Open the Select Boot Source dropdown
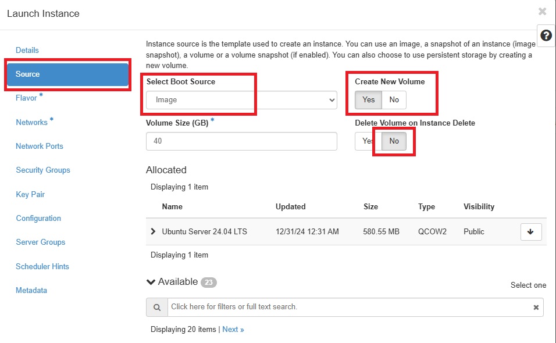This screenshot has height=343, width=556. pos(241,100)
